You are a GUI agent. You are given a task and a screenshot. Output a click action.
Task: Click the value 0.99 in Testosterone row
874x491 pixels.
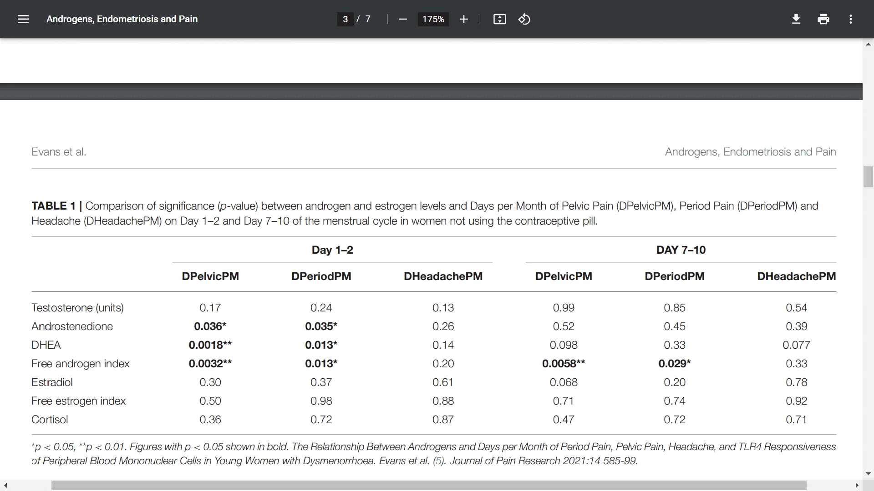click(564, 308)
